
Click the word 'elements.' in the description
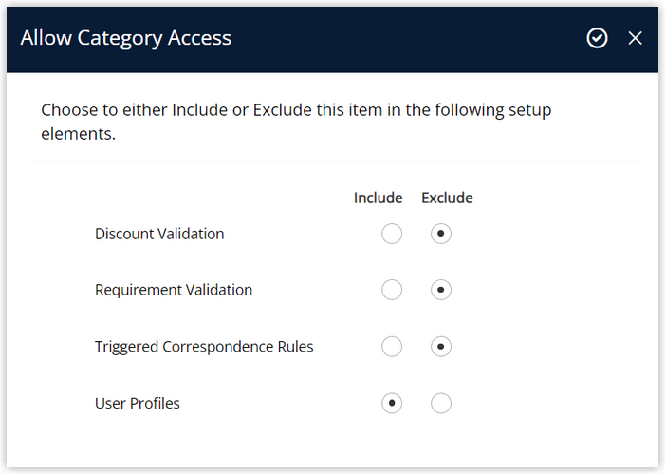pyautogui.click(x=78, y=134)
